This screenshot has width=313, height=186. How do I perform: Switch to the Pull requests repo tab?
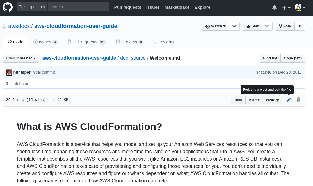(x=87, y=42)
